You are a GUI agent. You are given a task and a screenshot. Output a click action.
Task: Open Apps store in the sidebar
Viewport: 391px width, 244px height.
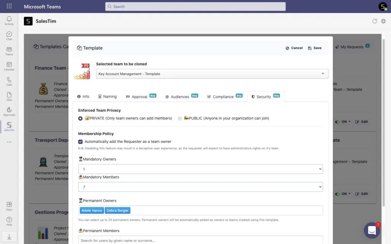coord(9,206)
